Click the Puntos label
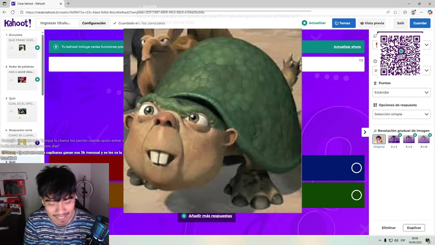The image size is (435, 245). pos(385,83)
